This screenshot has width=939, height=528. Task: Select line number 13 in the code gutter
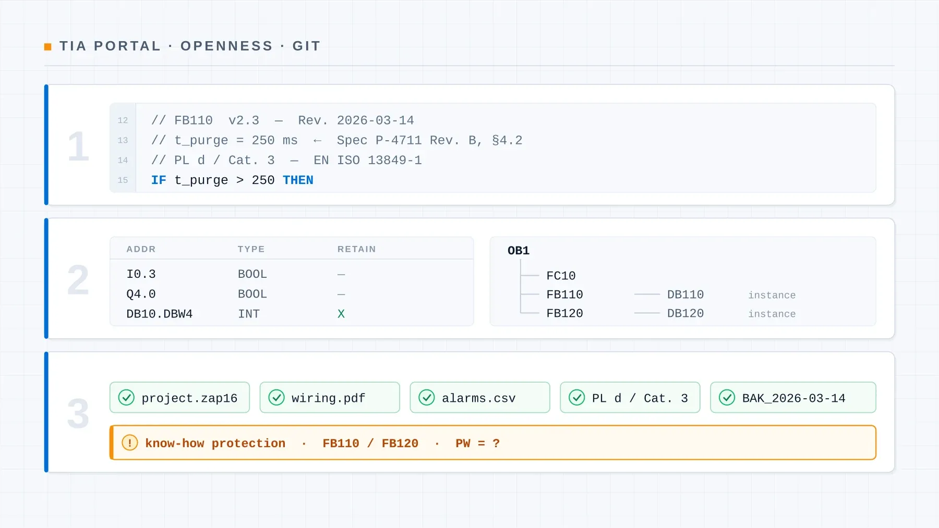coord(123,140)
